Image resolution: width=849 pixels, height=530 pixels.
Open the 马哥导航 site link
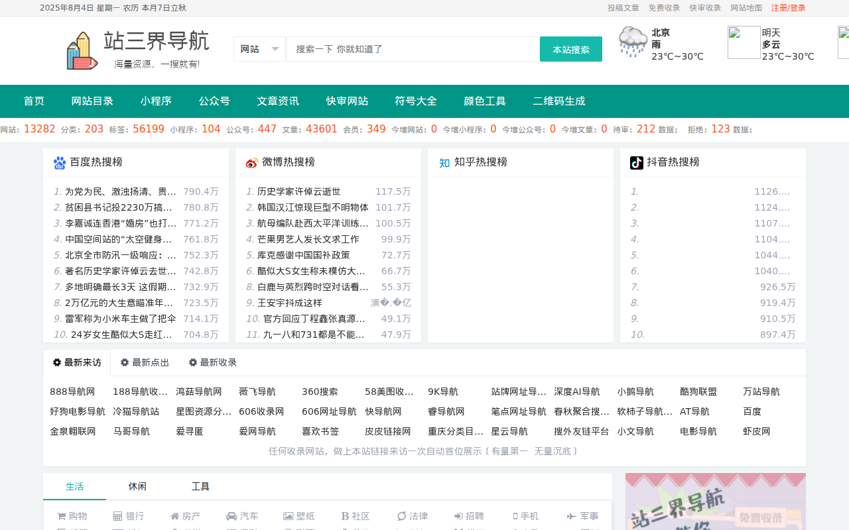point(131,431)
